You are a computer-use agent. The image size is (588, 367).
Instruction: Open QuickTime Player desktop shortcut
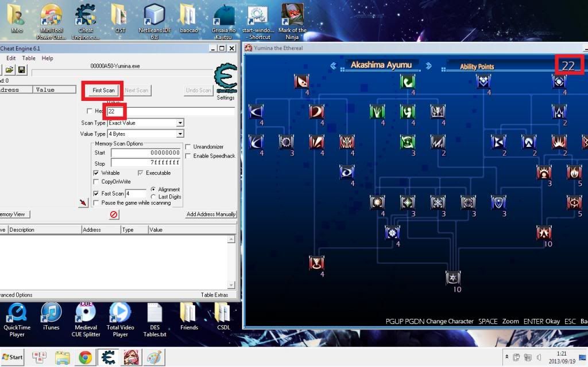click(x=17, y=320)
